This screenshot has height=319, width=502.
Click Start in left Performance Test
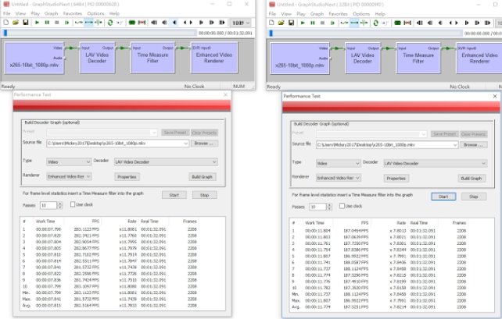point(174,195)
